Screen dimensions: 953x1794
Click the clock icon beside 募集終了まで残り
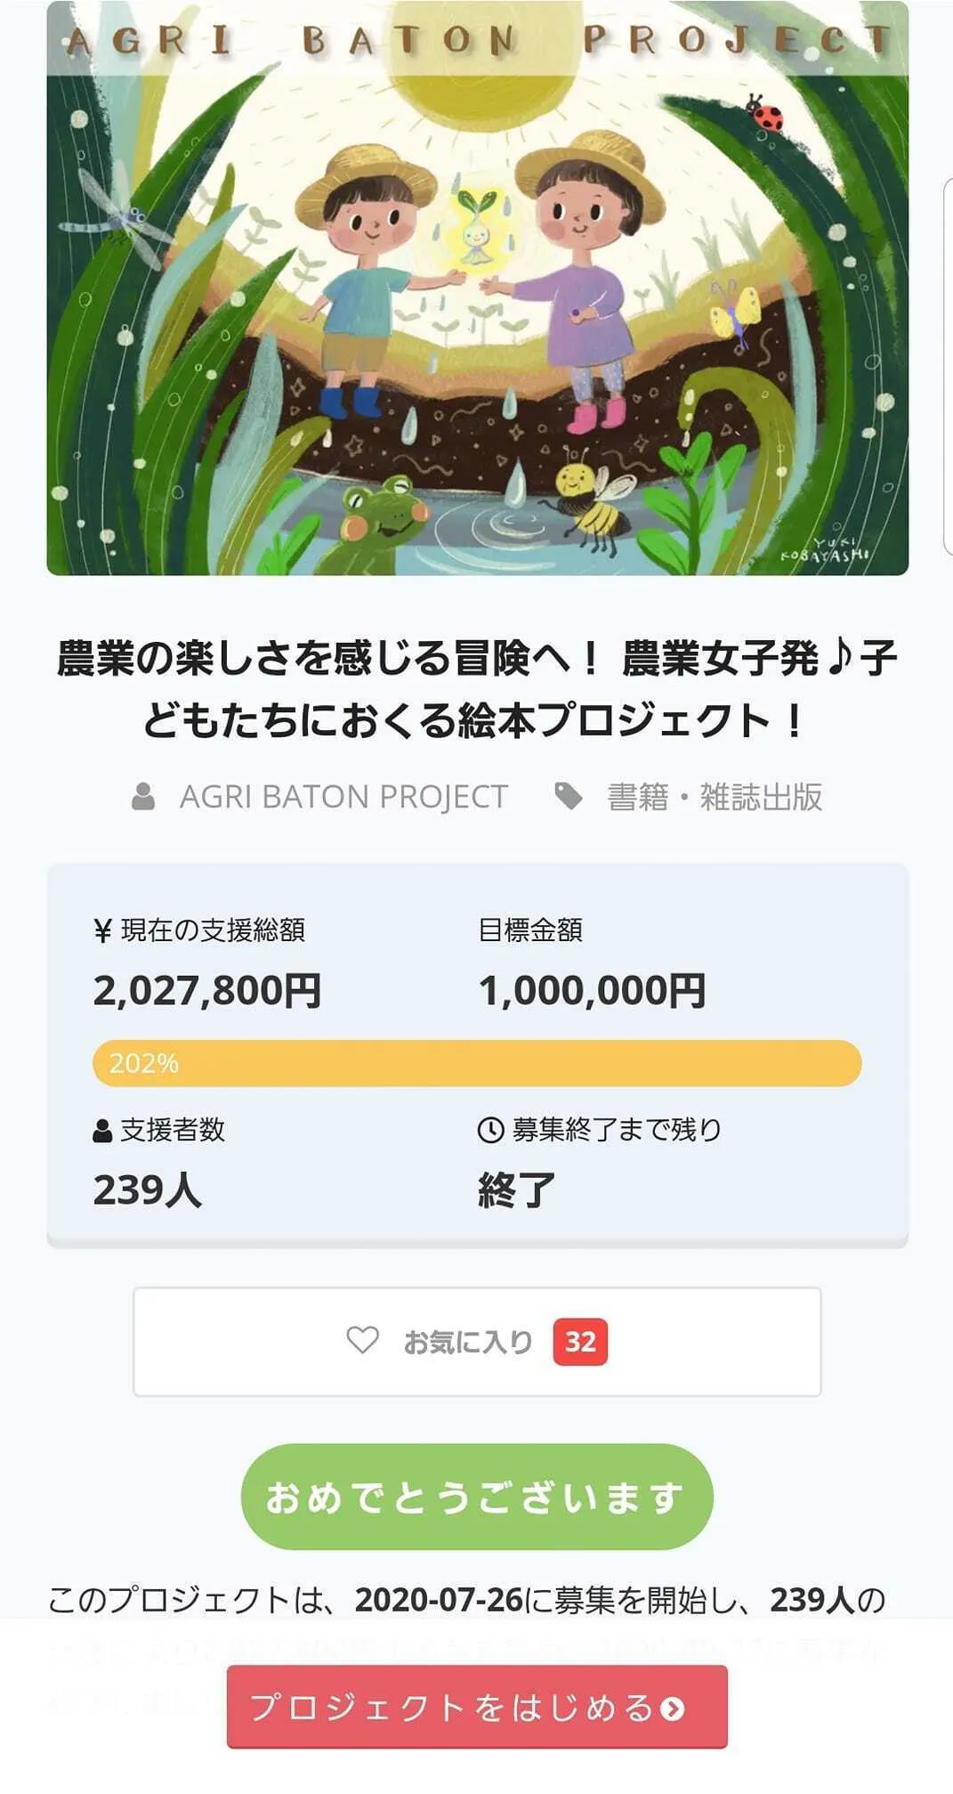[490, 1130]
